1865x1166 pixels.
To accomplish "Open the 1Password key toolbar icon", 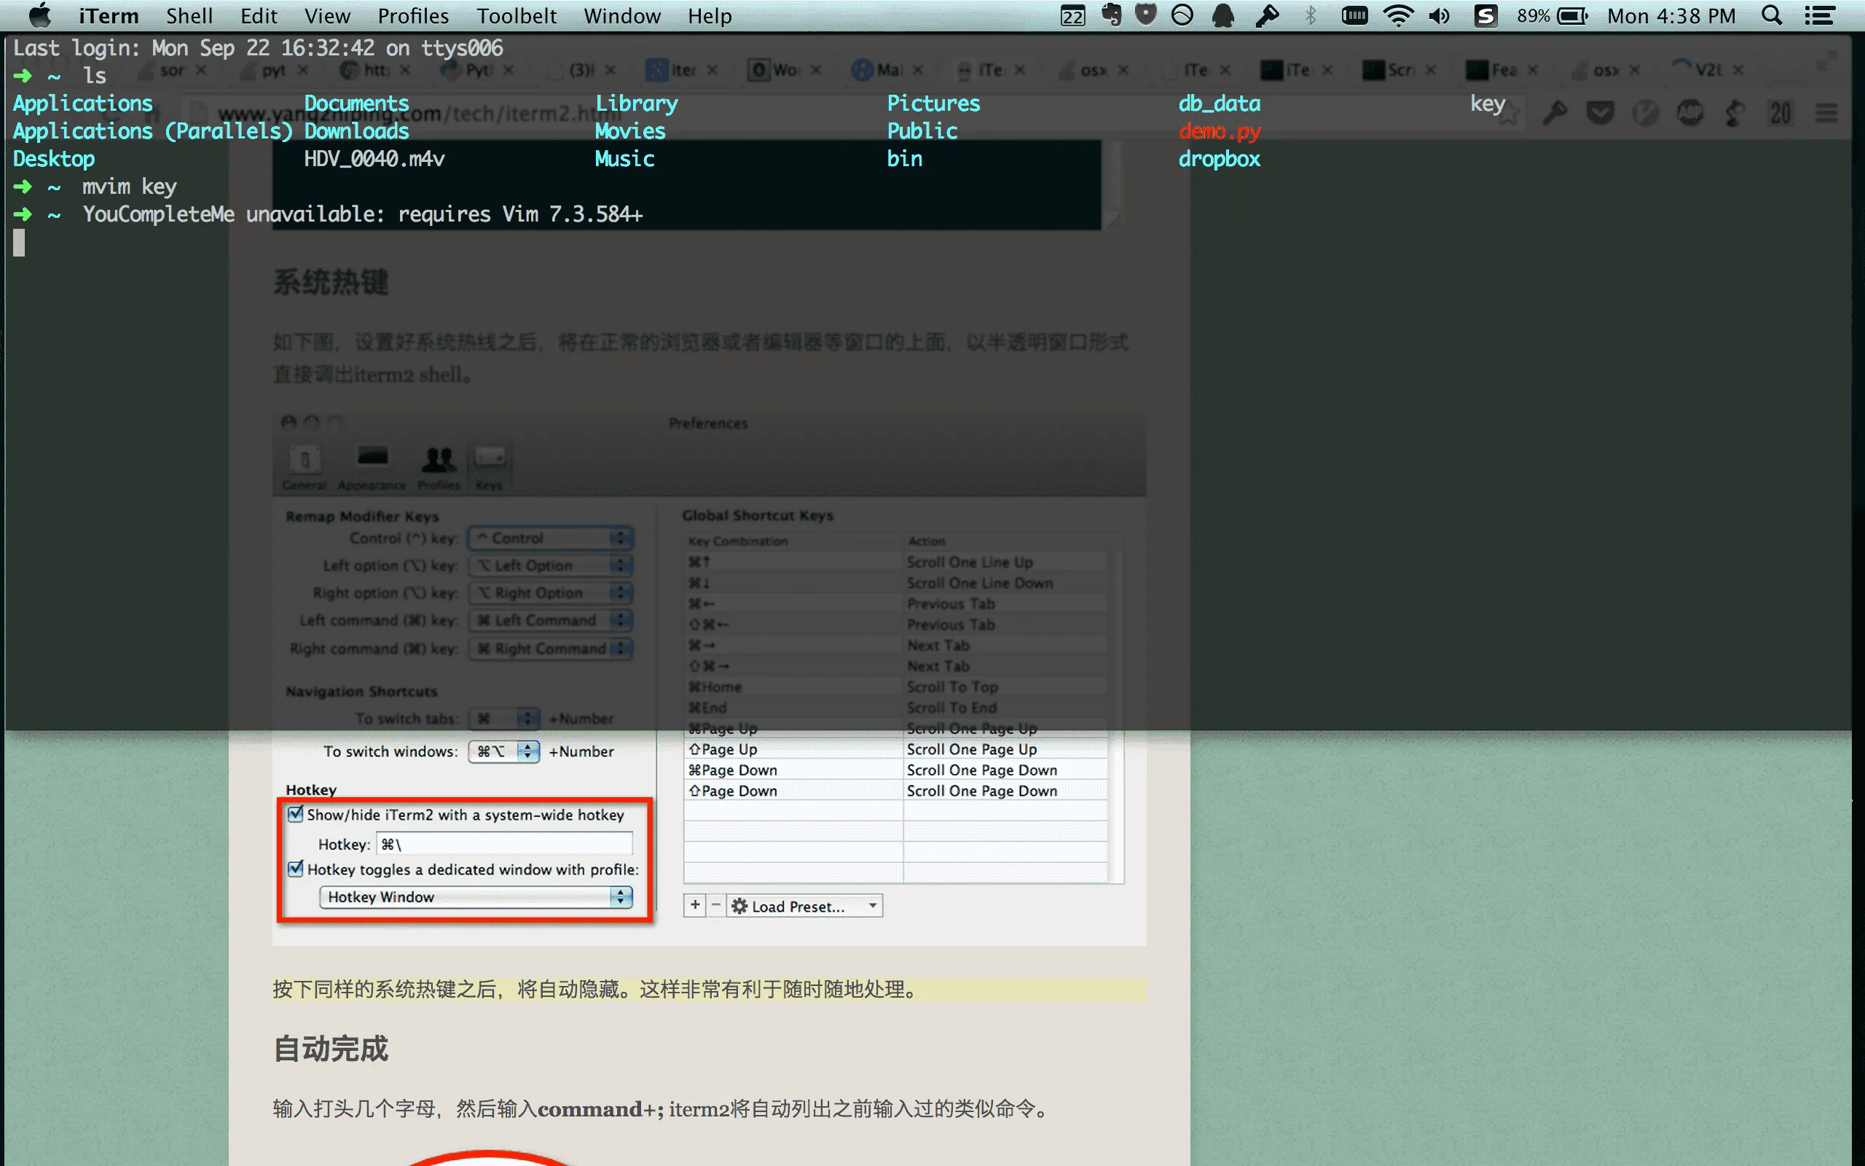I will click(1557, 112).
